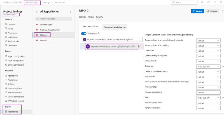
Task: Add a new repository with plus icon
Action: click(71, 12)
